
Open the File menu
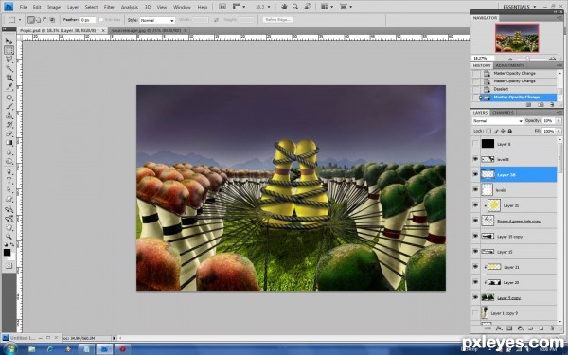23,7
